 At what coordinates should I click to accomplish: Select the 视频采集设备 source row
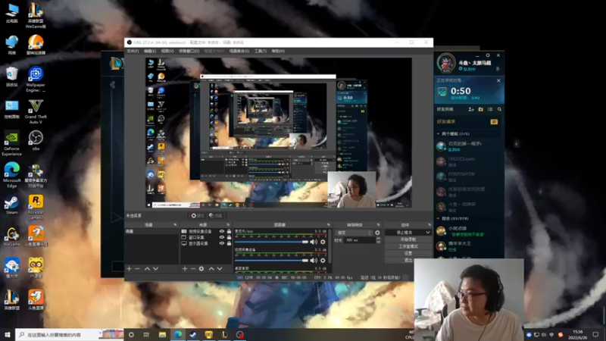[x=206, y=231]
